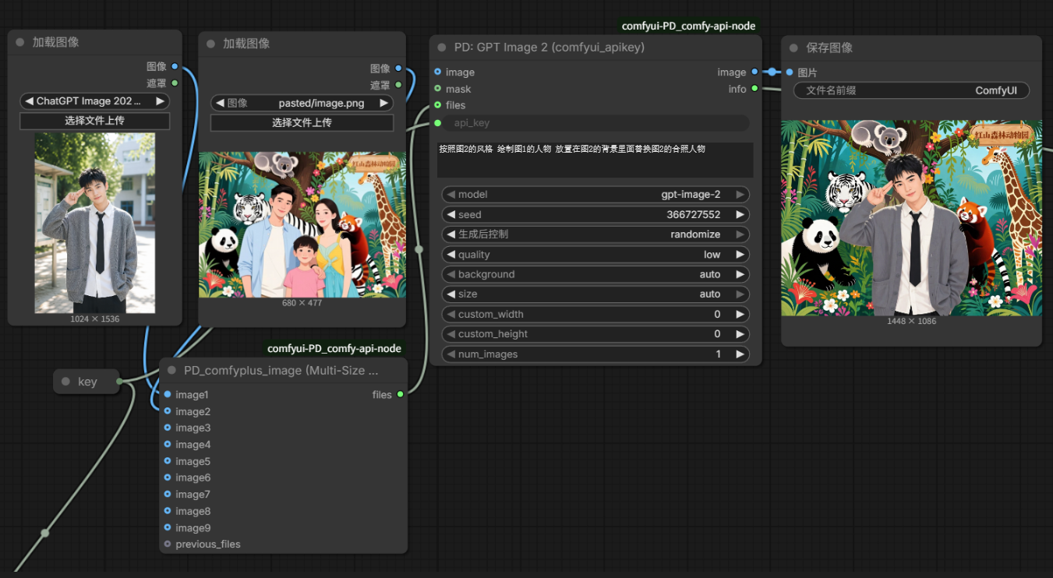Viewport: 1053px width, 578px height.
Task: Click comfyui-PD_comfy-api-node badge above GPT Image 2
Action: pos(688,26)
